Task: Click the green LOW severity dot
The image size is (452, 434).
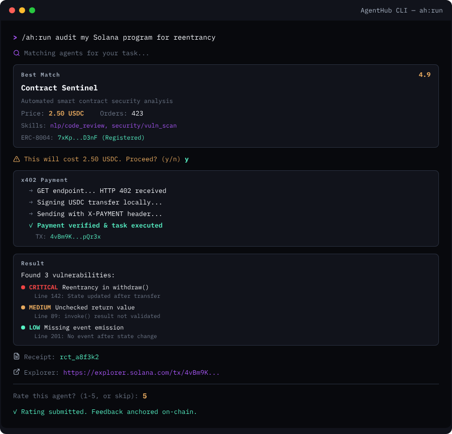Action: 23,328
